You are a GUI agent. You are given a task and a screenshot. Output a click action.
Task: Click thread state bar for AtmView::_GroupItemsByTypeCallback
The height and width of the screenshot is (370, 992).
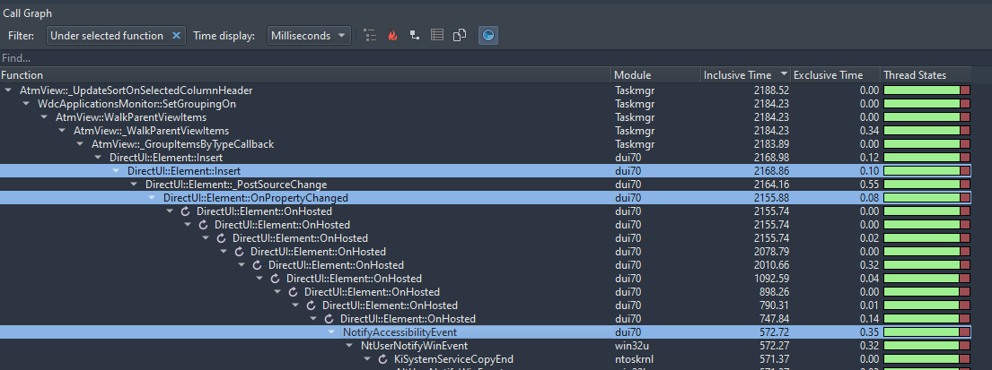point(926,144)
